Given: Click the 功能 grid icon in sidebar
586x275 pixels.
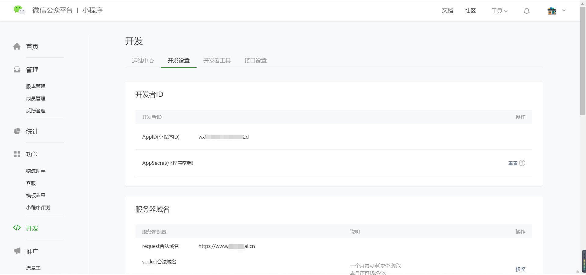Looking at the screenshot, I should (17, 154).
